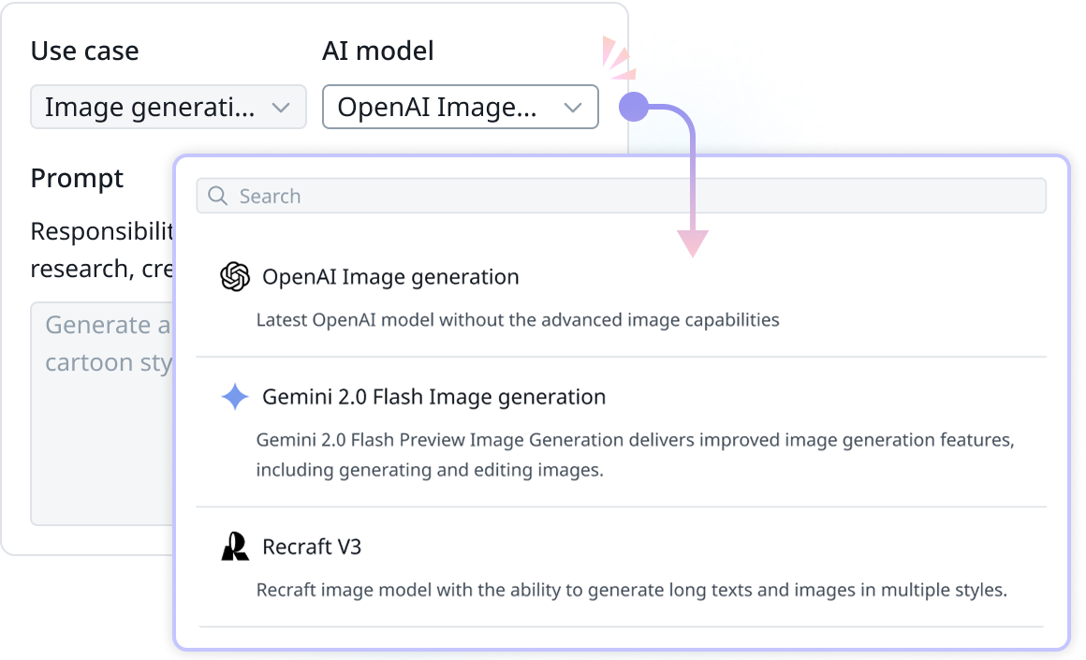Open the Use case dropdown
This screenshot has width=1086, height=660.
169,107
